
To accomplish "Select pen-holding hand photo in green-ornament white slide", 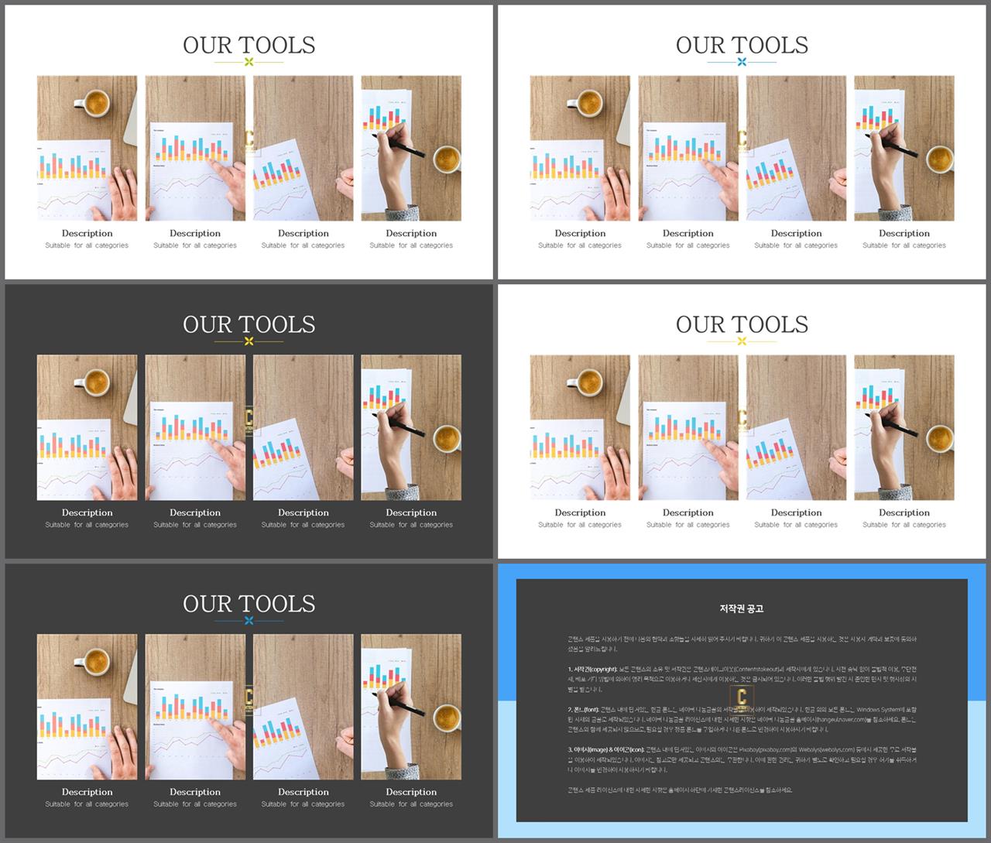I will point(411,149).
